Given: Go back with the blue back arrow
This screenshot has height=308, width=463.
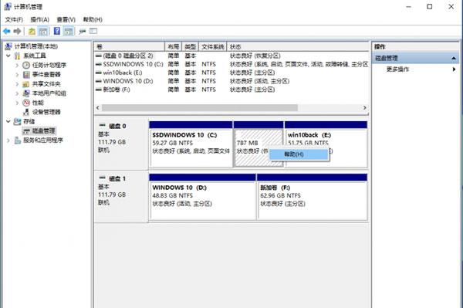Looking at the screenshot, I should pyautogui.click(x=7, y=31).
